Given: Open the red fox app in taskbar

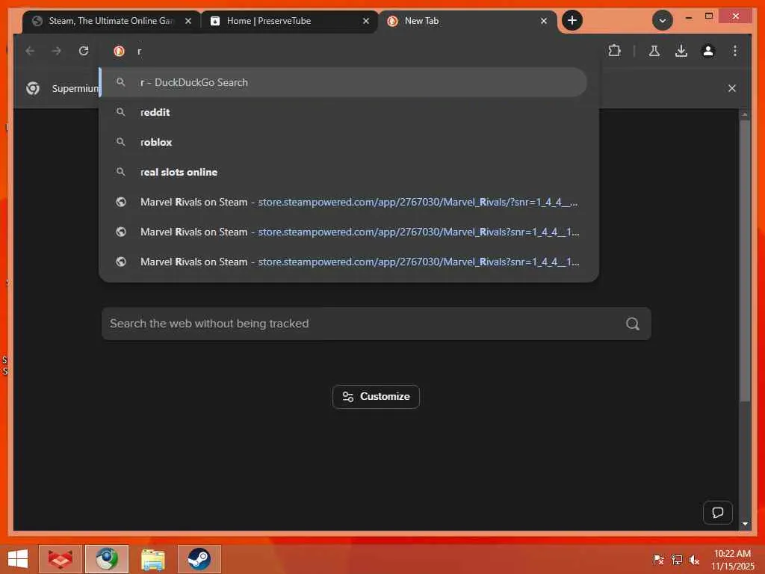Looking at the screenshot, I should click(x=61, y=559).
